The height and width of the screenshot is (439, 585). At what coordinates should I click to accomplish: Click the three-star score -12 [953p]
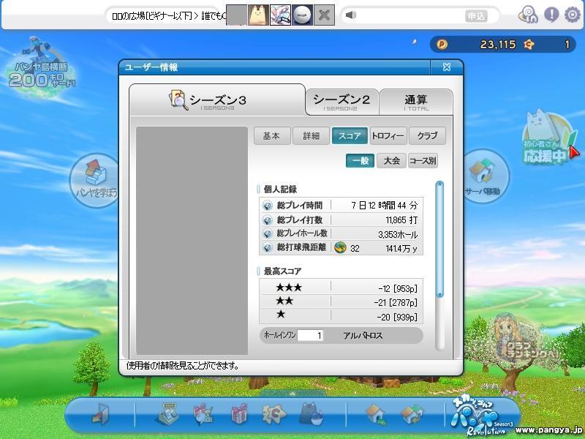(x=398, y=288)
